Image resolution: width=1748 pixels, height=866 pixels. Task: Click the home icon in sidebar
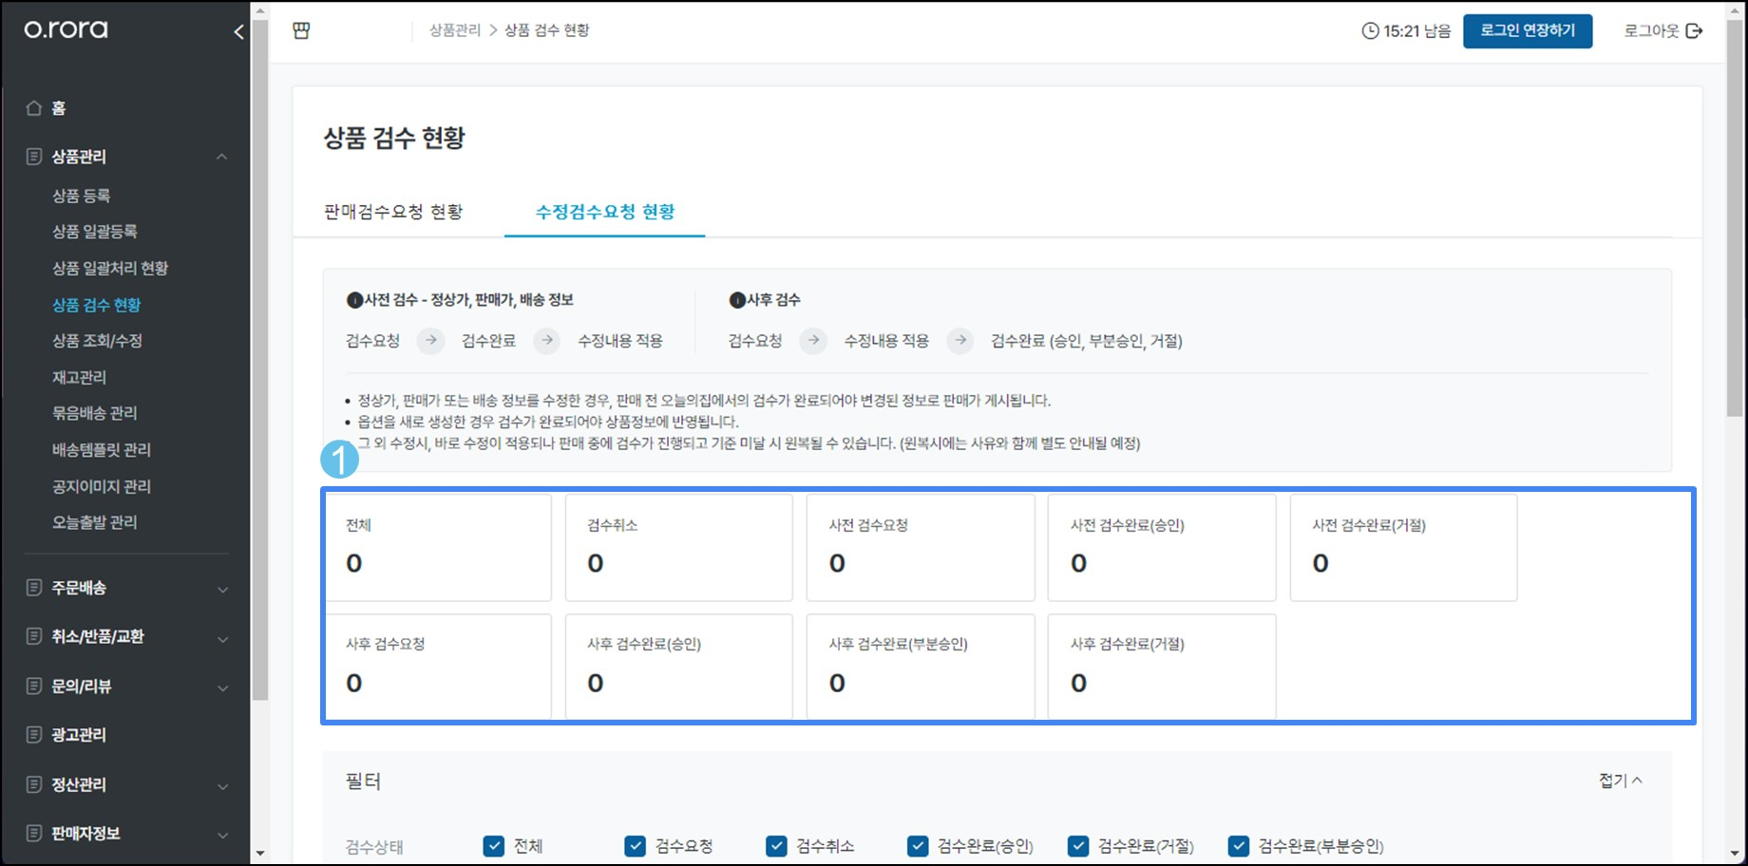click(34, 108)
